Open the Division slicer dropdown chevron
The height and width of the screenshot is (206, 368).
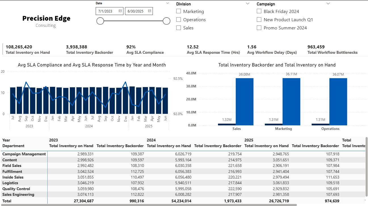click(x=247, y=4)
